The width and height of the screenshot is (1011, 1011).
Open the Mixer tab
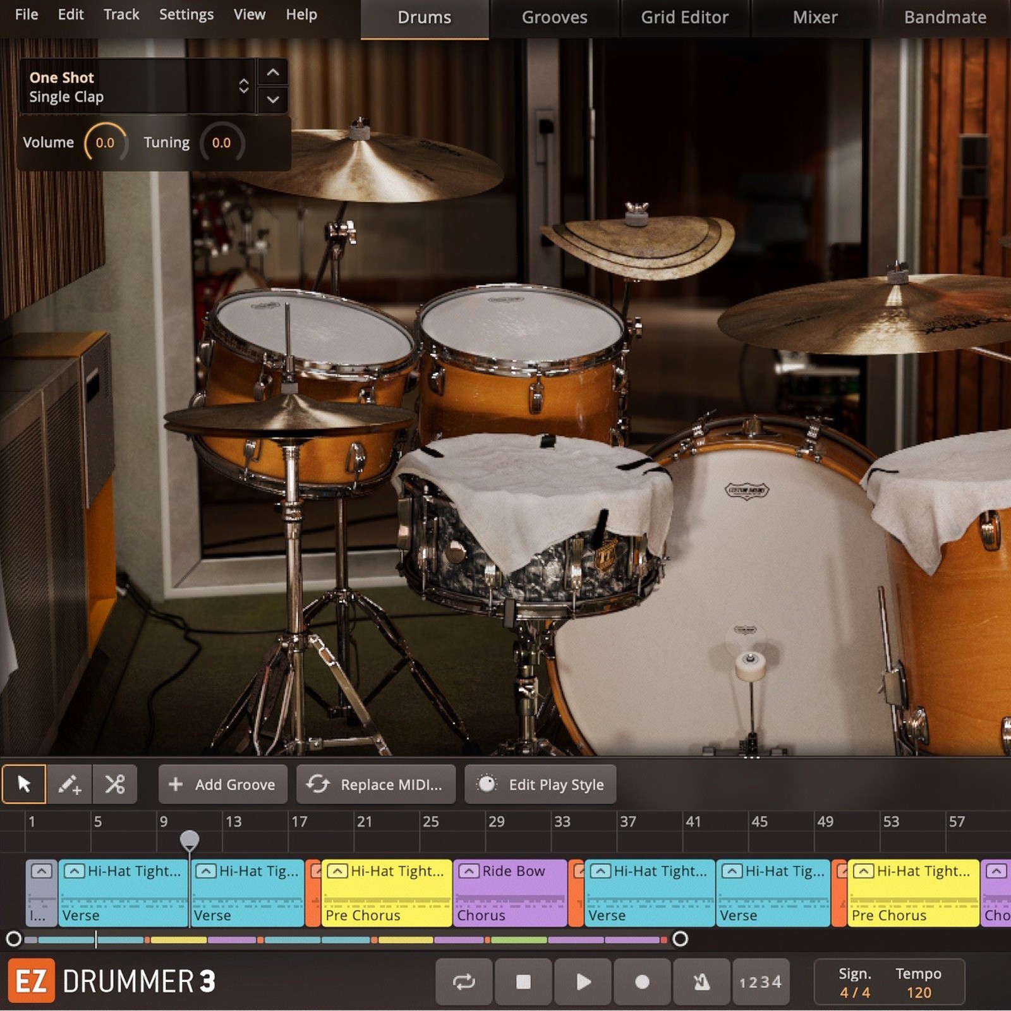(814, 18)
